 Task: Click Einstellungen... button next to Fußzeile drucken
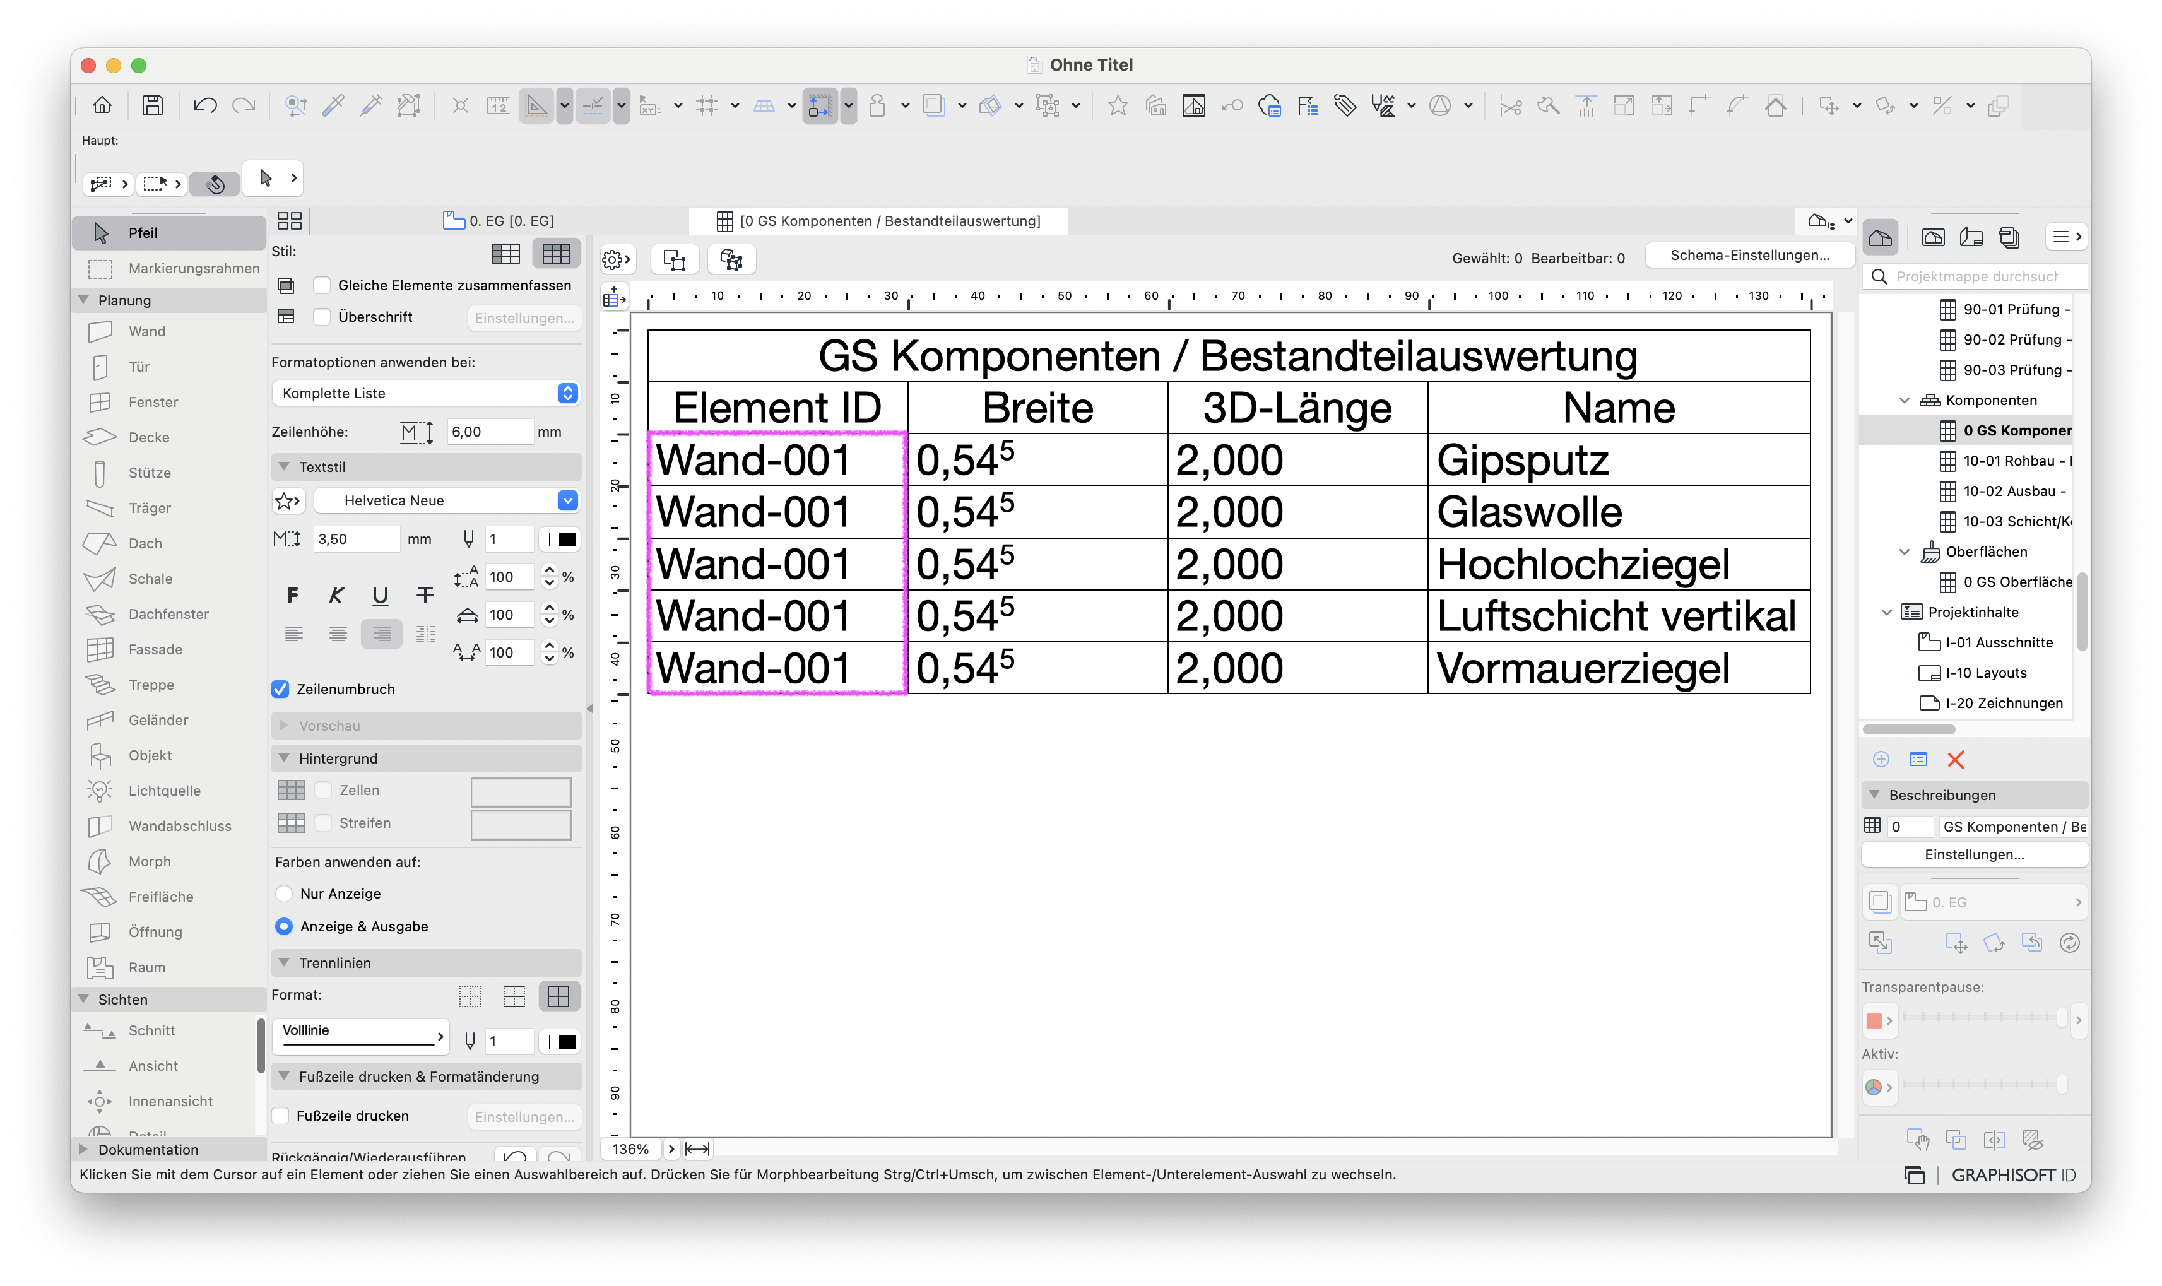tap(524, 1117)
